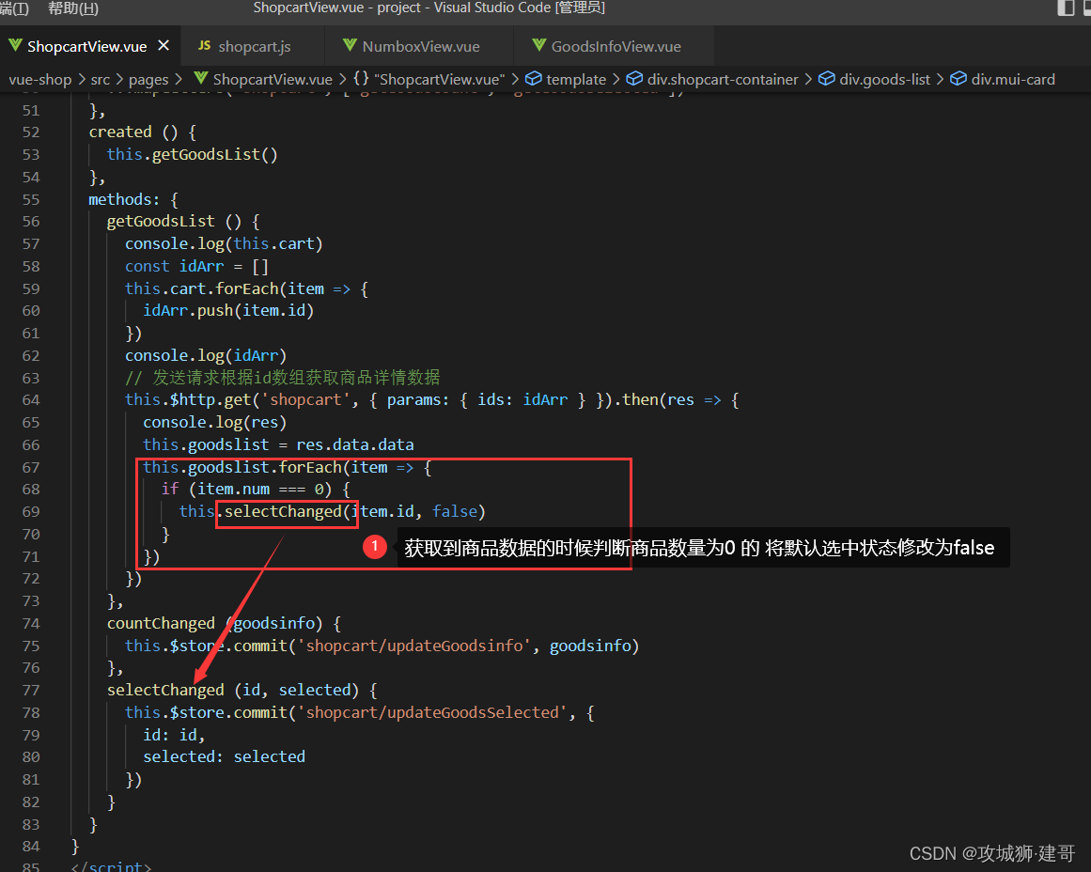The width and height of the screenshot is (1091, 872).
Task: Open vue-shop breadcrumb segment
Action: pyautogui.click(x=40, y=79)
